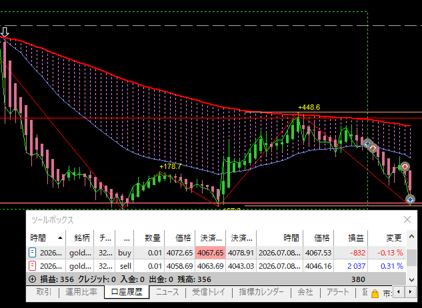
Task: Switch to the 受信トレイ tab
Action: [209, 292]
